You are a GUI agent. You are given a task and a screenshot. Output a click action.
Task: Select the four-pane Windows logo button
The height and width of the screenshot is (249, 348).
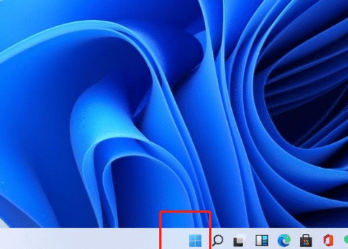196,240
